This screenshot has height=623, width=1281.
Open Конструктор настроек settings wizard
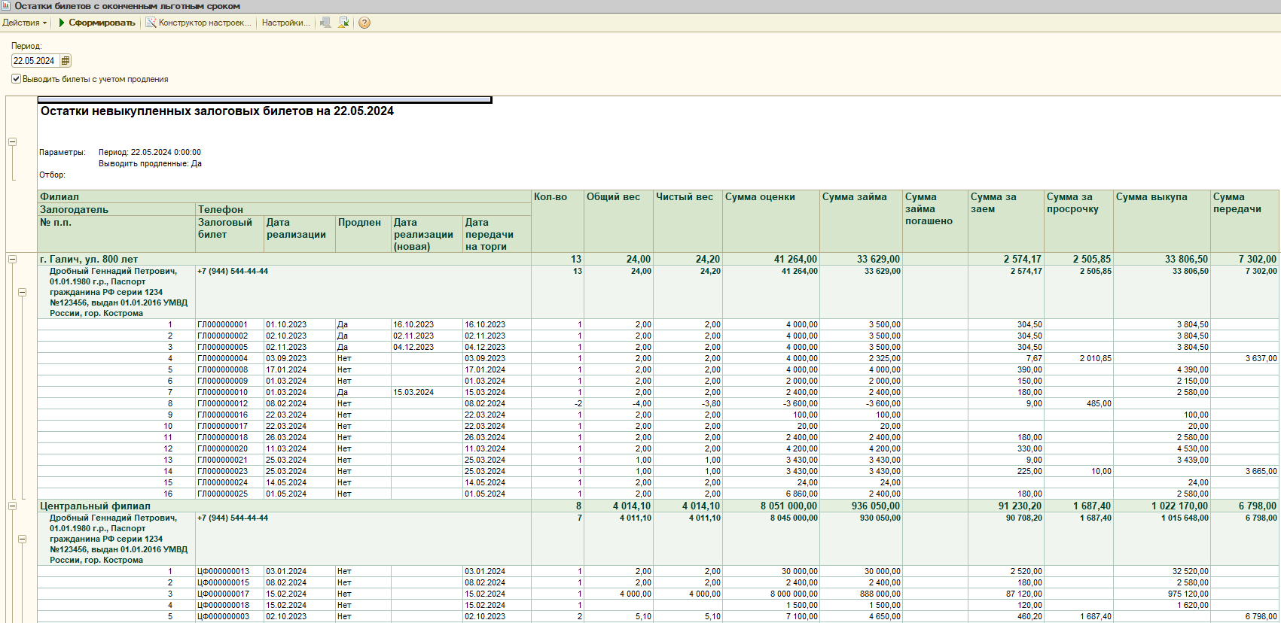tap(199, 23)
